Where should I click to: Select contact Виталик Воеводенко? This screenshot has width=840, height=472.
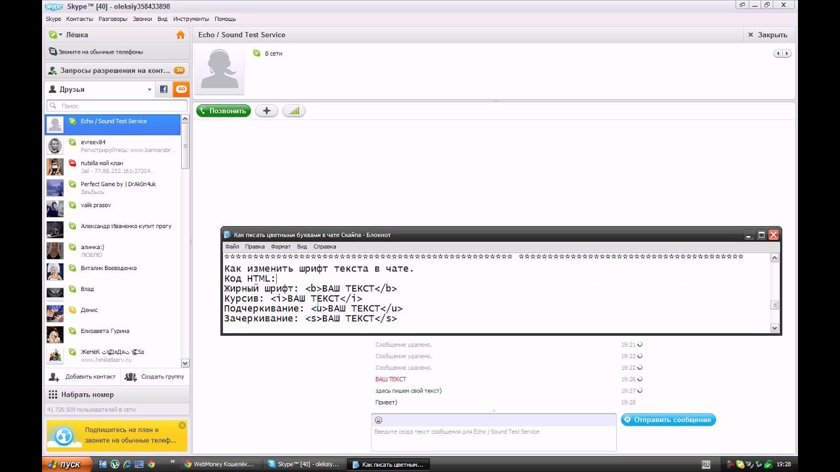click(x=112, y=271)
